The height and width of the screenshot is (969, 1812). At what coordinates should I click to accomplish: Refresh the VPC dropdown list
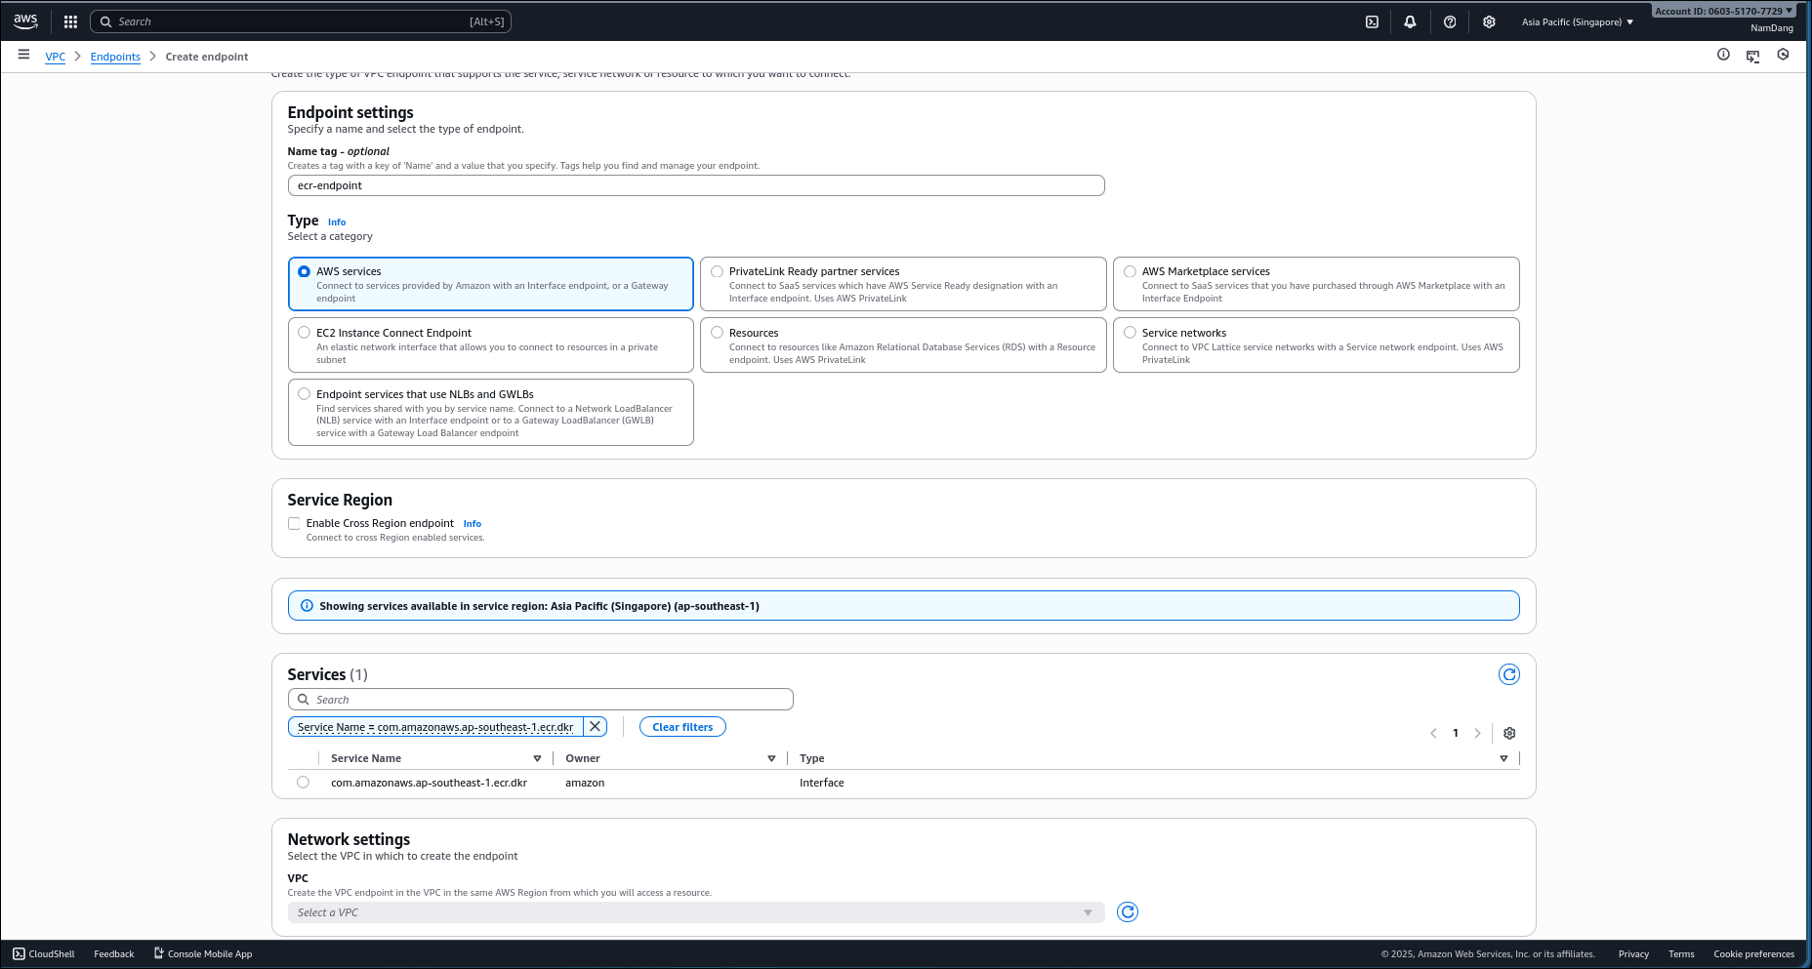coord(1128,911)
